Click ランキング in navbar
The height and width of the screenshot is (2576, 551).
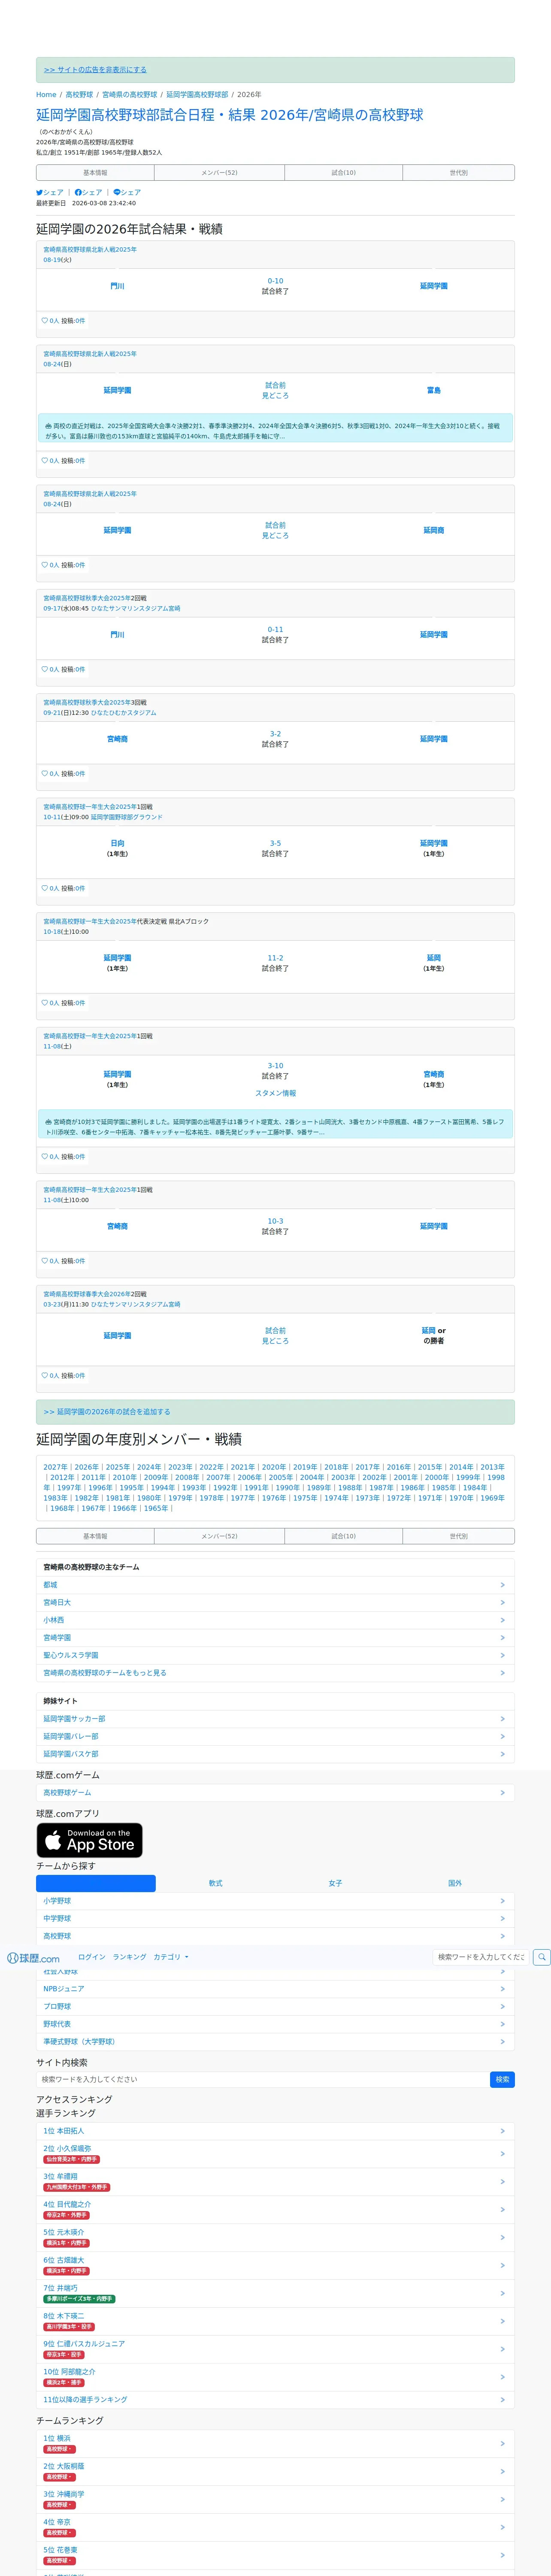click(129, 1957)
